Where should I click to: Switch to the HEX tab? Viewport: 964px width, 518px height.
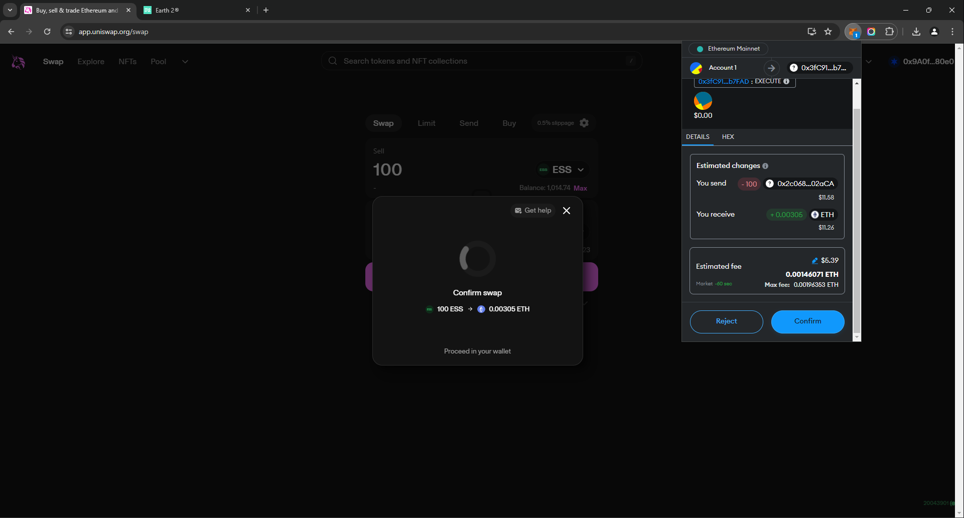tap(728, 137)
